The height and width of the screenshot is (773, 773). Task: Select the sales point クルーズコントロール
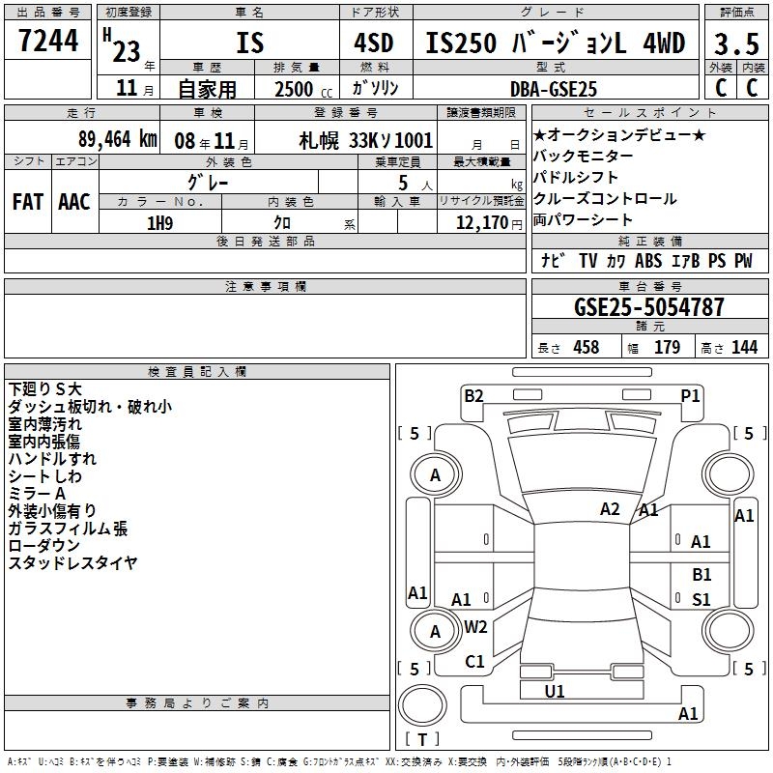(605, 198)
